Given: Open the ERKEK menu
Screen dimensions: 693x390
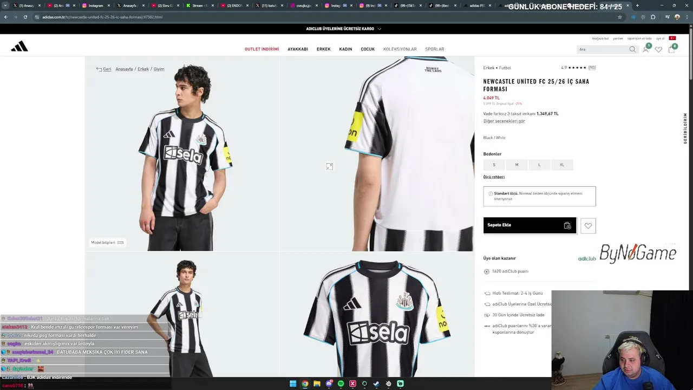Looking at the screenshot, I should 324,49.
